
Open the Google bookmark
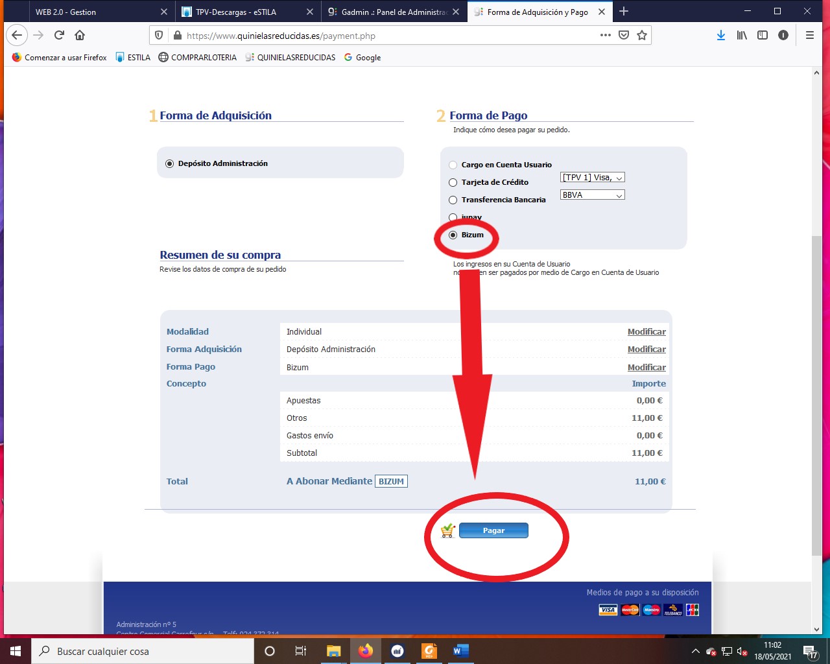point(362,57)
